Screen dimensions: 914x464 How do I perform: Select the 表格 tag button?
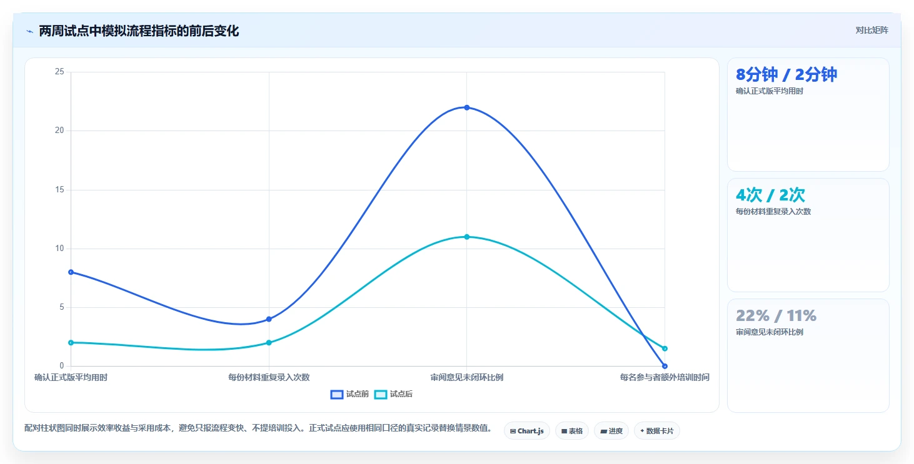click(x=572, y=431)
